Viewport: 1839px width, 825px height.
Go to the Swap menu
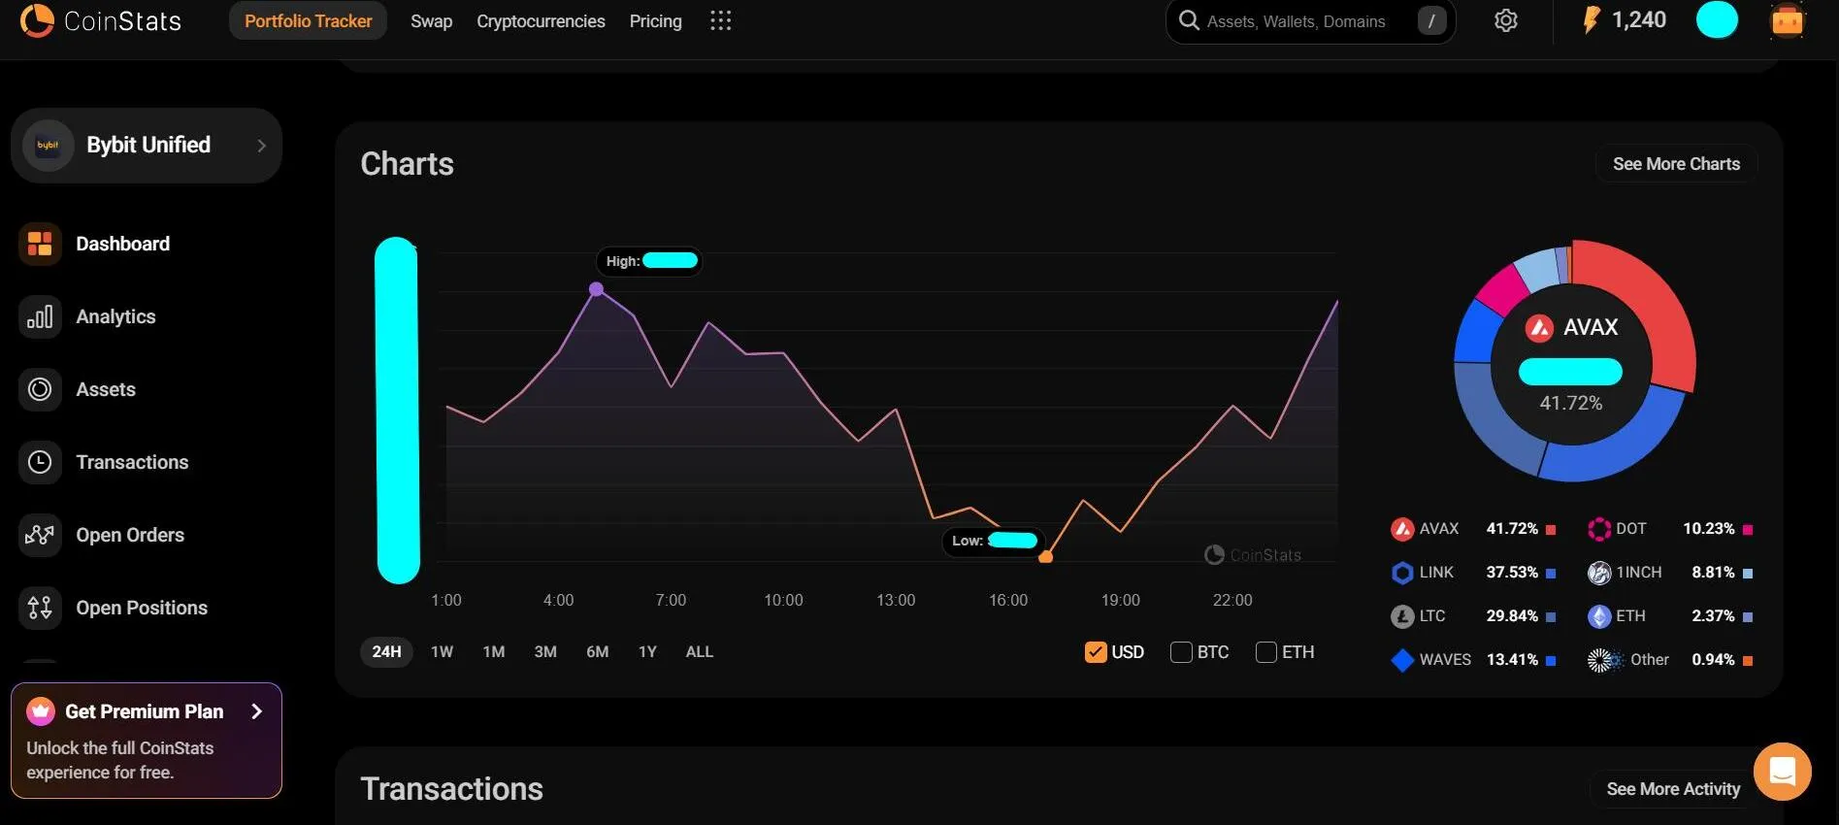point(431,21)
